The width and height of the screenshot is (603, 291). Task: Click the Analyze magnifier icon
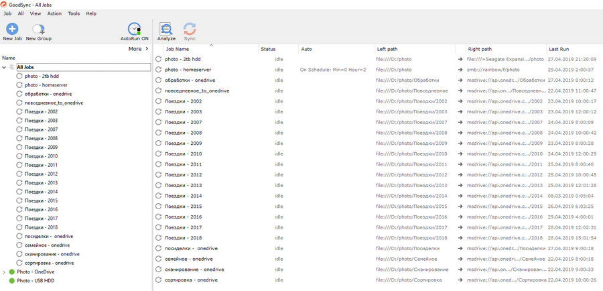tap(166, 30)
